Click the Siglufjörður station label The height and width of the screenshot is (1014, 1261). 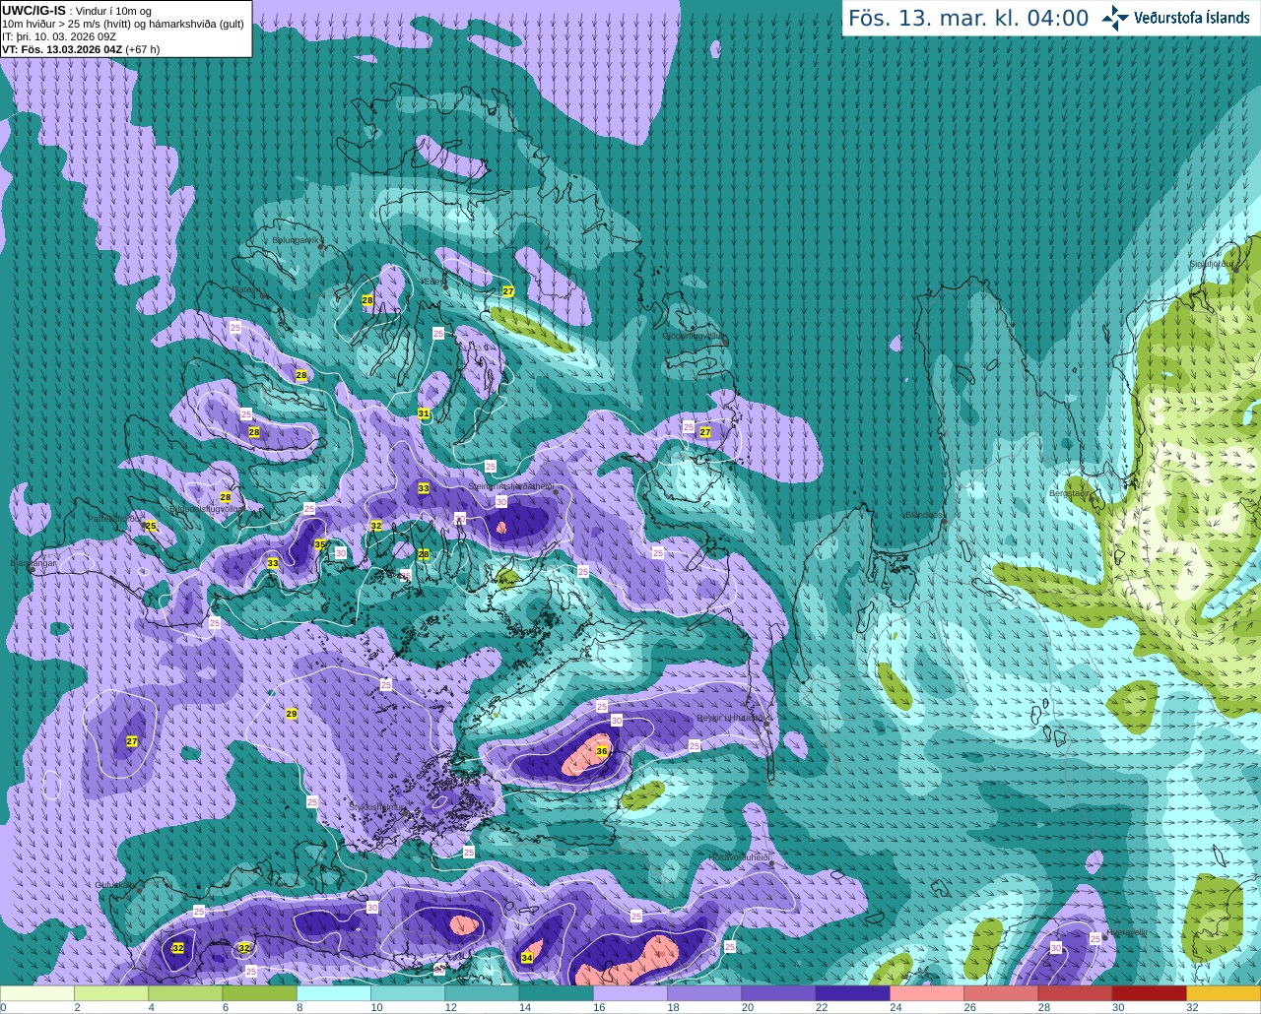coord(1212,264)
